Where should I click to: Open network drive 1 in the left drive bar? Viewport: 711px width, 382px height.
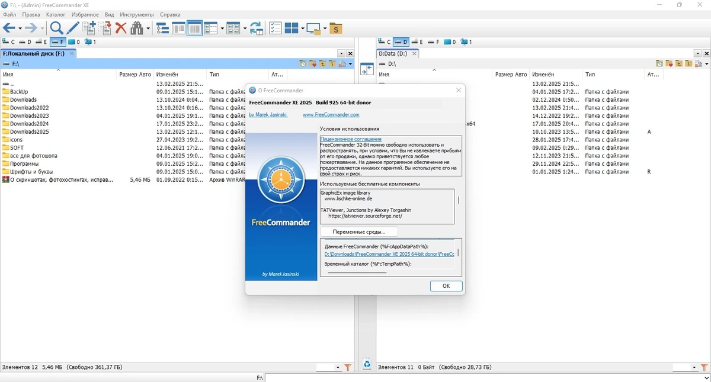pos(90,42)
